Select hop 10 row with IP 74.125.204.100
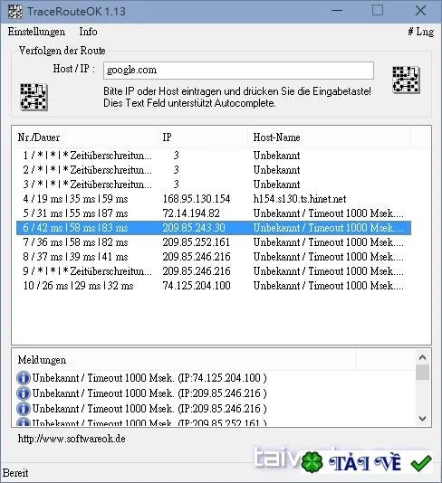The image size is (442, 483). pyautogui.click(x=214, y=286)
